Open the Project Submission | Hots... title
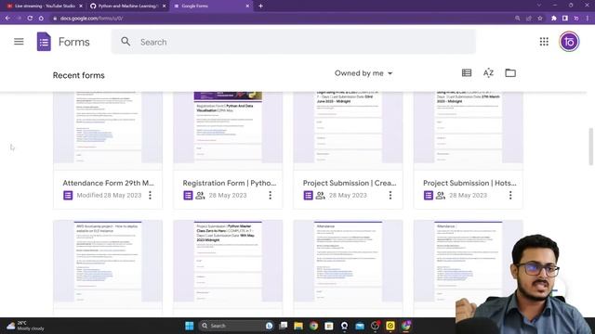This screenshot has width=595, height=334. pos(469,183)
